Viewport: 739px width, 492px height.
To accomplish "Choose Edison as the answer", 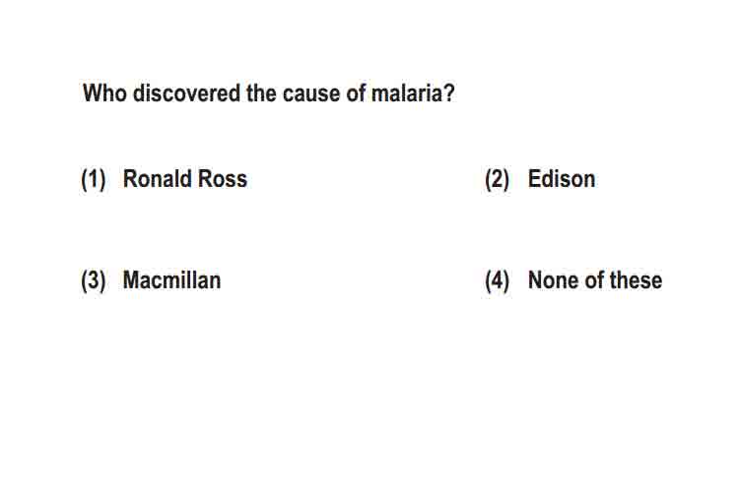I will (x=562, y=179).
